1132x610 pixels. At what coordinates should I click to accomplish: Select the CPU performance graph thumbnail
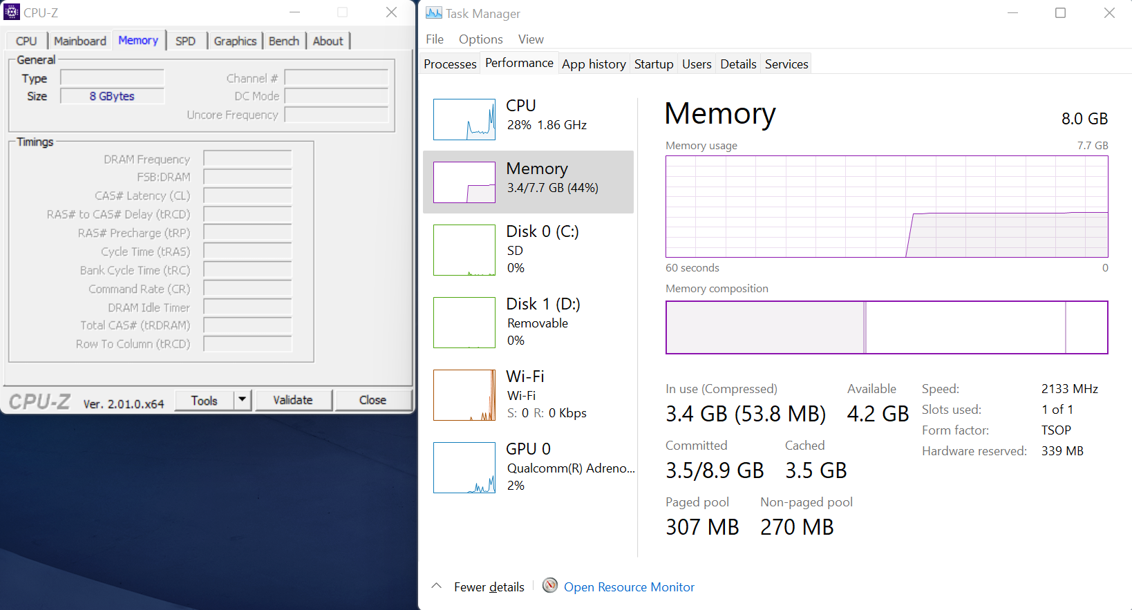464,120
